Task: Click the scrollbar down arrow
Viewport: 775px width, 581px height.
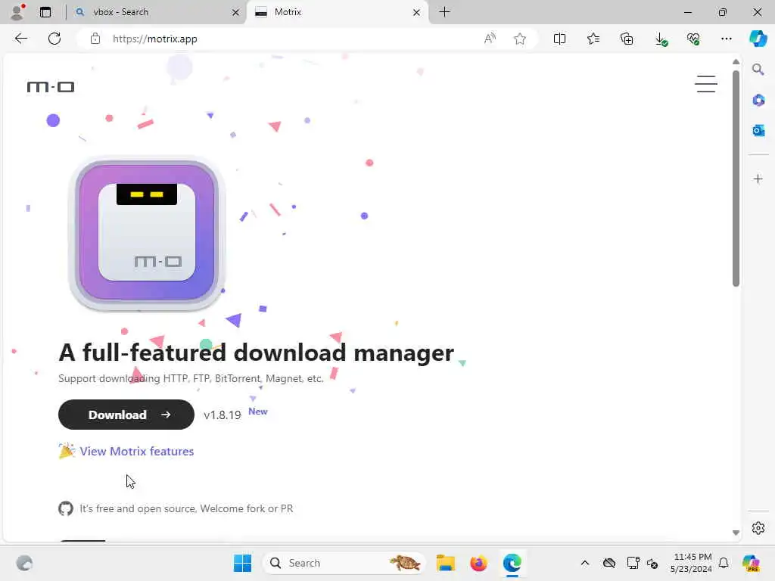Action: click(x=736, y=533)
